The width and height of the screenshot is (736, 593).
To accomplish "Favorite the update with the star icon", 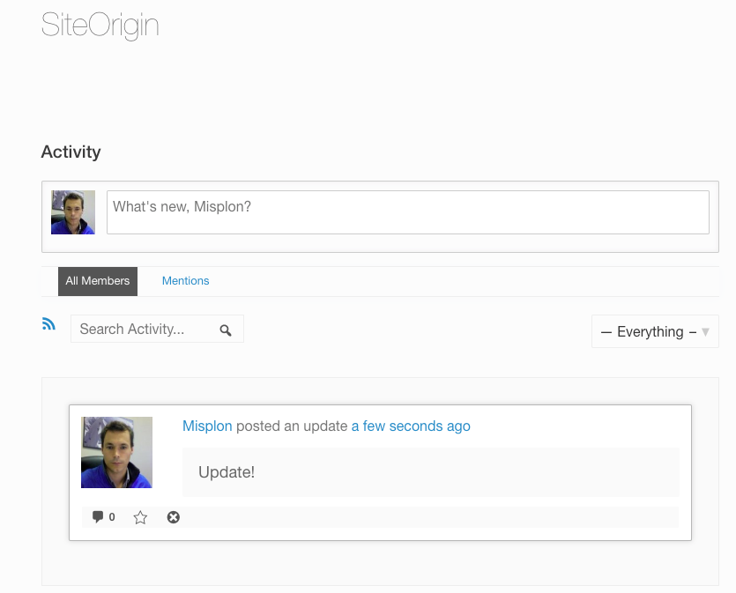I will pos(140,517).
